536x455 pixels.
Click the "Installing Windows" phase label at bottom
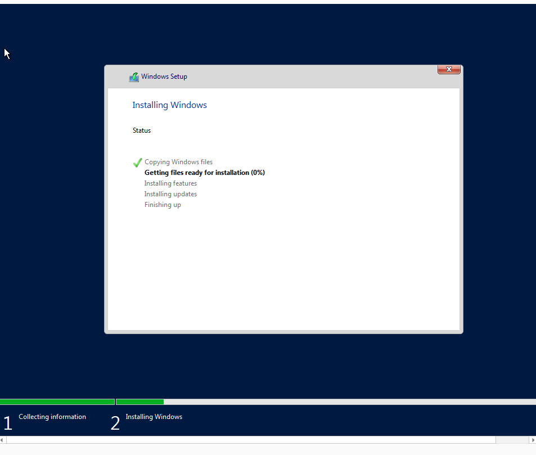pos(154,417)
